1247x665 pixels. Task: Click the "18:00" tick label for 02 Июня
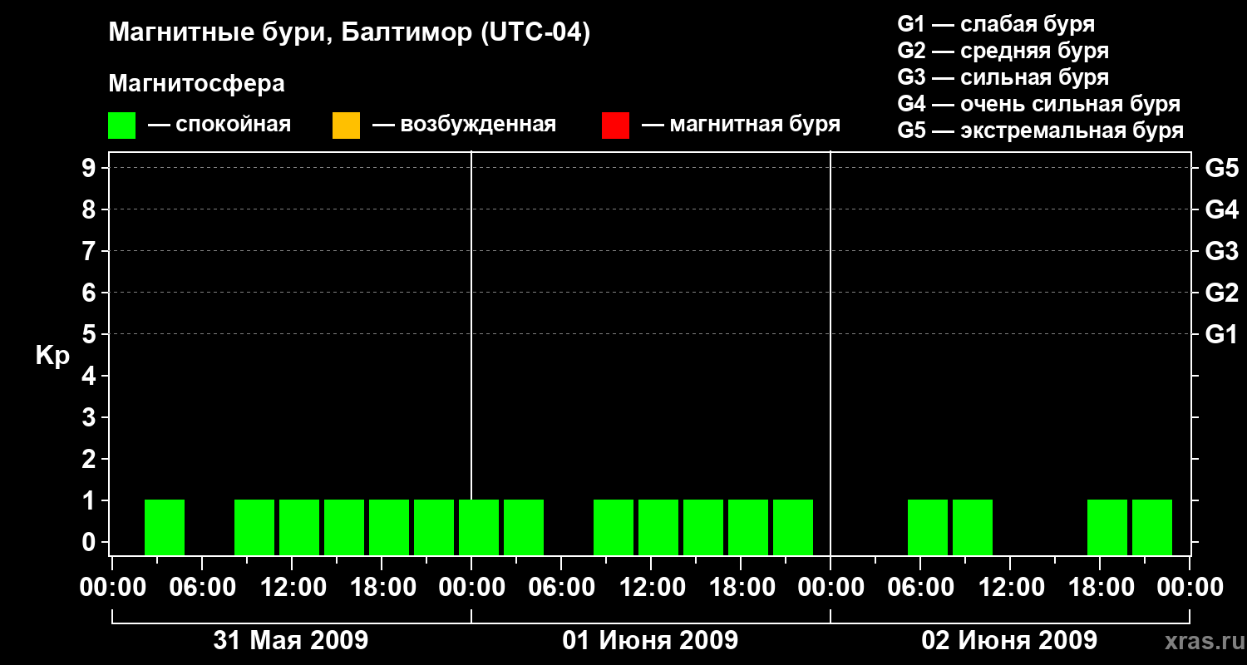[1100, 588]
